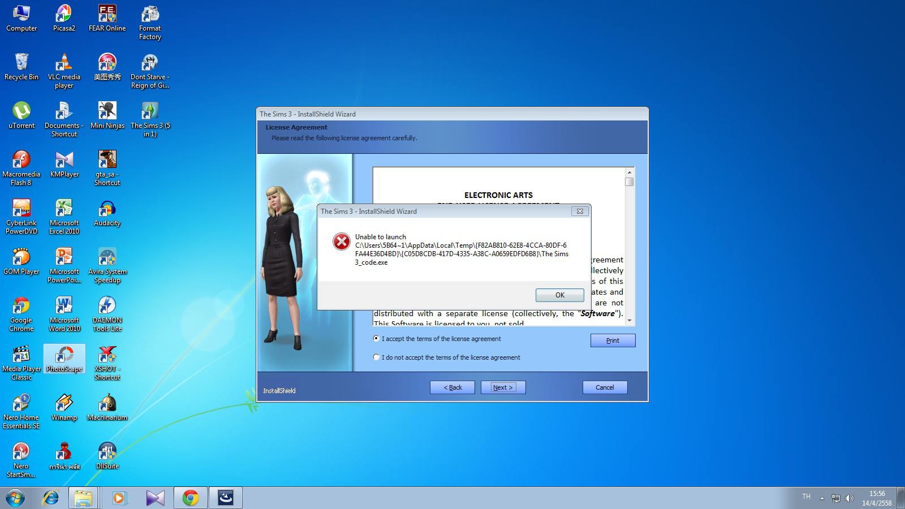The height and width of the screenshot is (509, 905).
Task: Open the Chinese-labeled 美图秀秀 icon
Action: point(107,67)
